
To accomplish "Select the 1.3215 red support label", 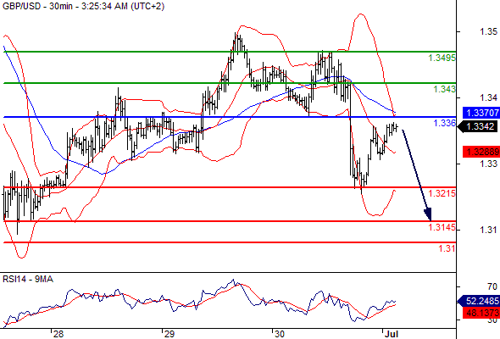I will 442,193.
